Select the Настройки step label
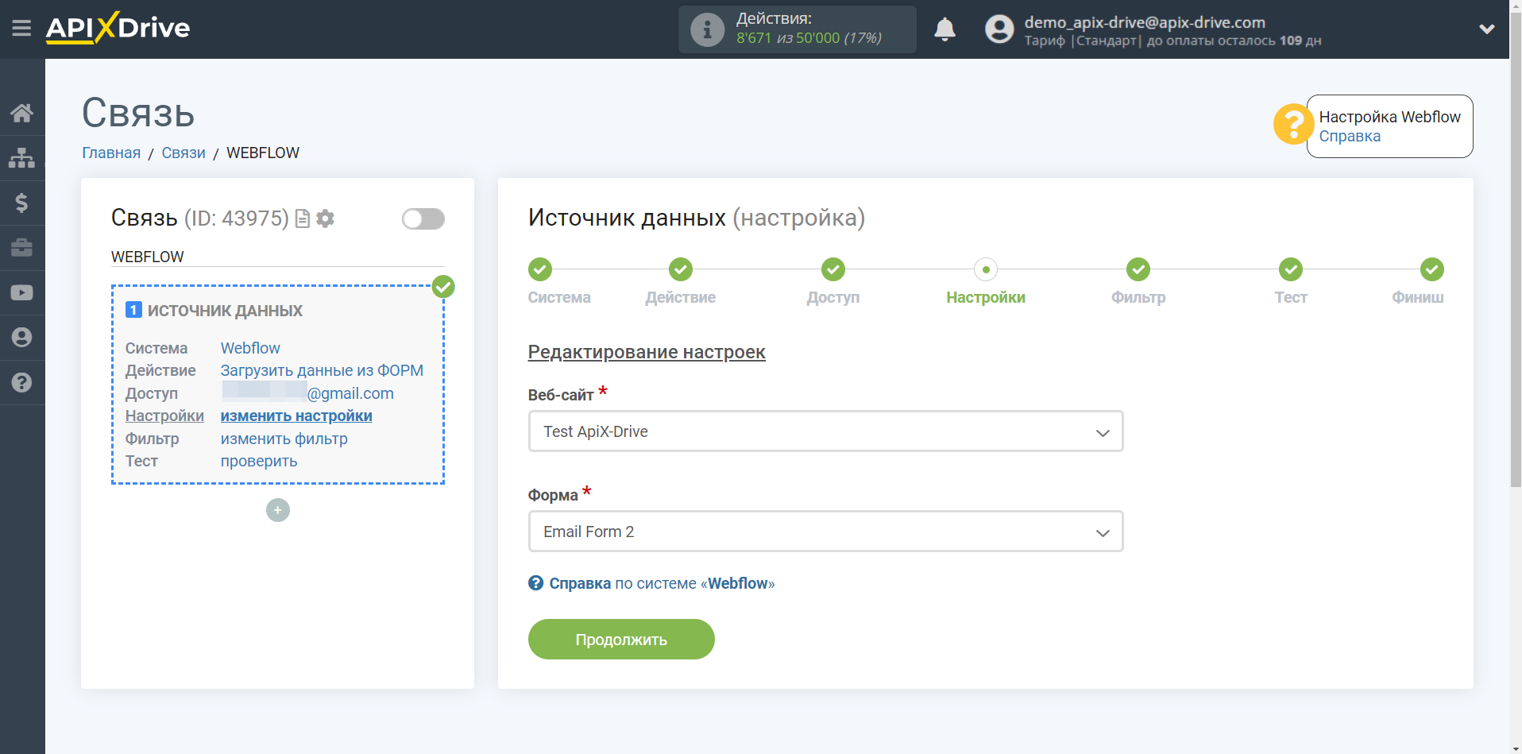Viewport: 1522px width, 754px height. [986, 298]
